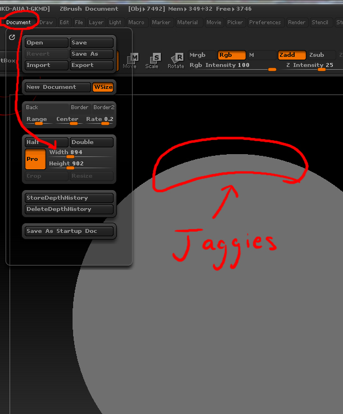Toggle the M material mode button
This screenshot has height=414, width=343.
261,55
